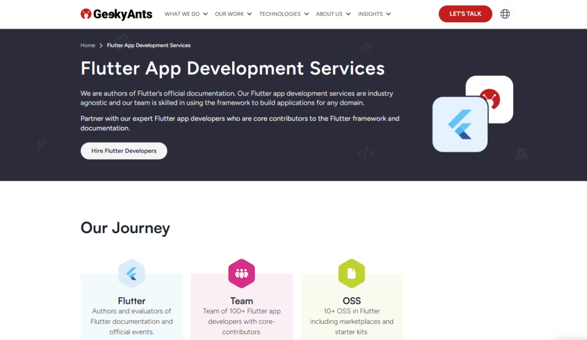Click the green OSS hexagon icon
The image size is (587, 340).
(351, 274)
